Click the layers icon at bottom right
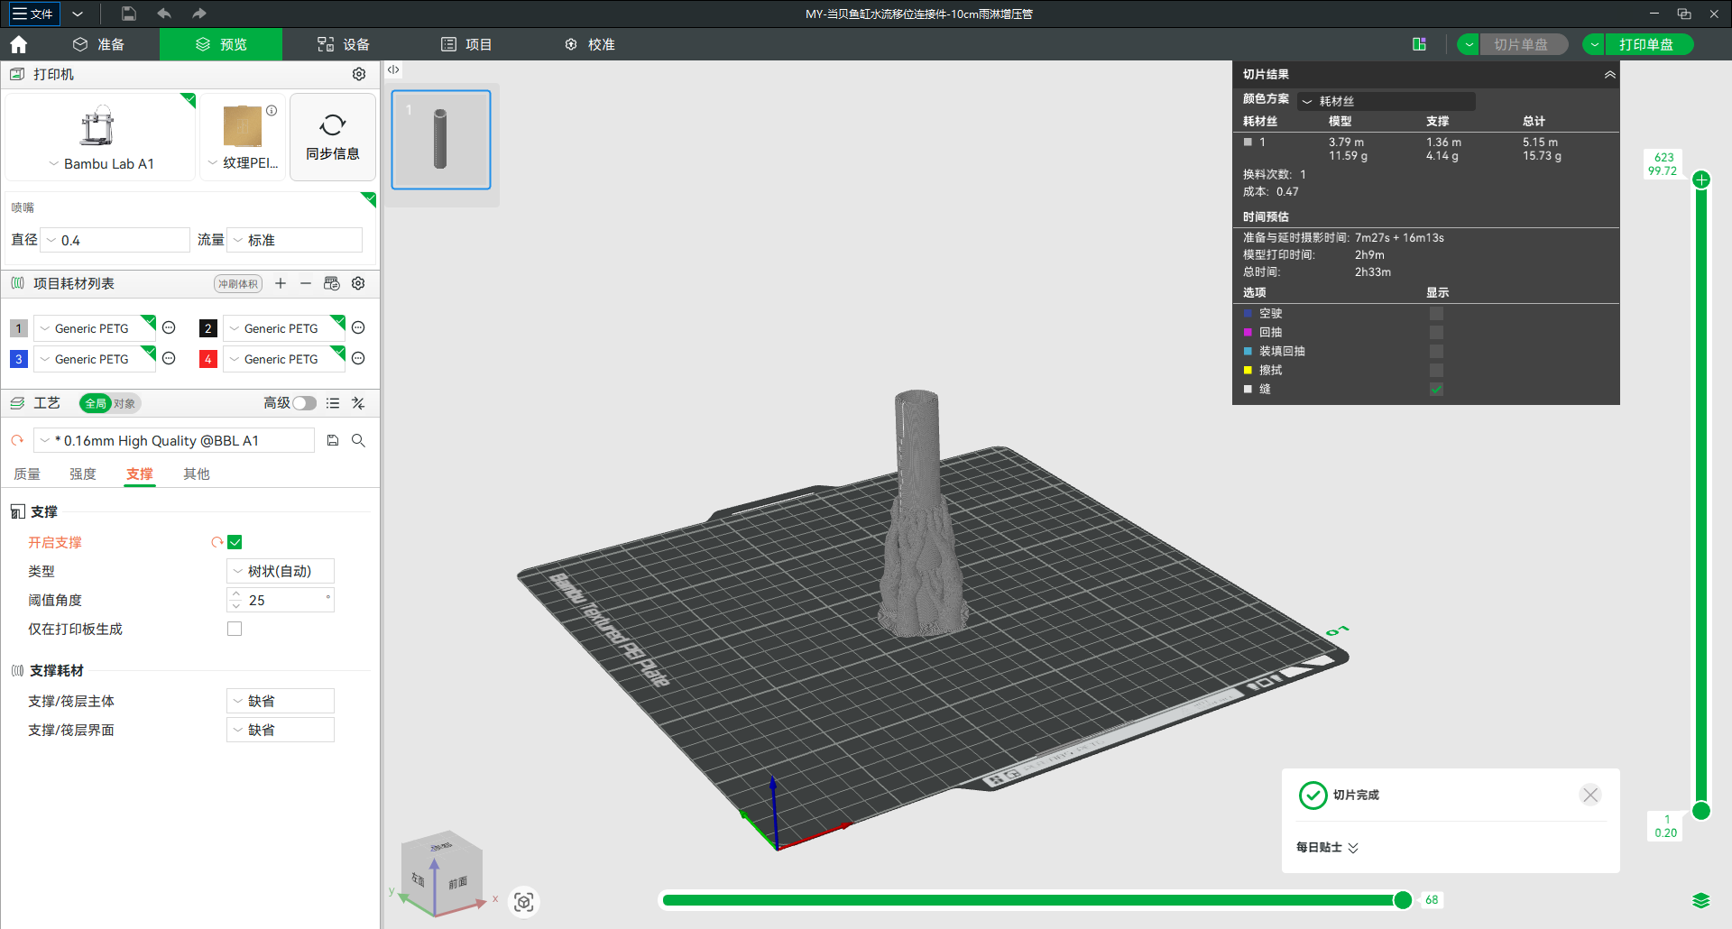The image size is (1732, 929). [x=1700, y=900]
